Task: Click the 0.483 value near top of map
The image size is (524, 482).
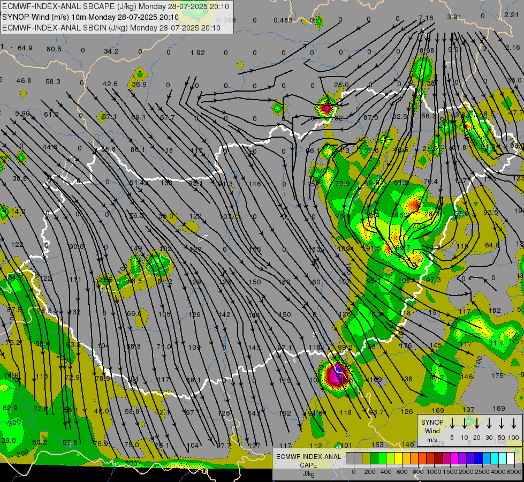Action: pos(283,20)
